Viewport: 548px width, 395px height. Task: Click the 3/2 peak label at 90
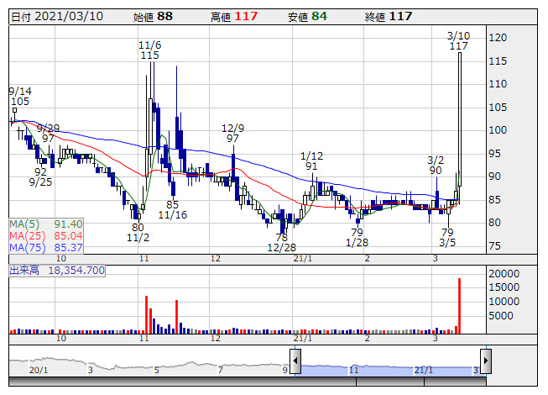[436, 165]
